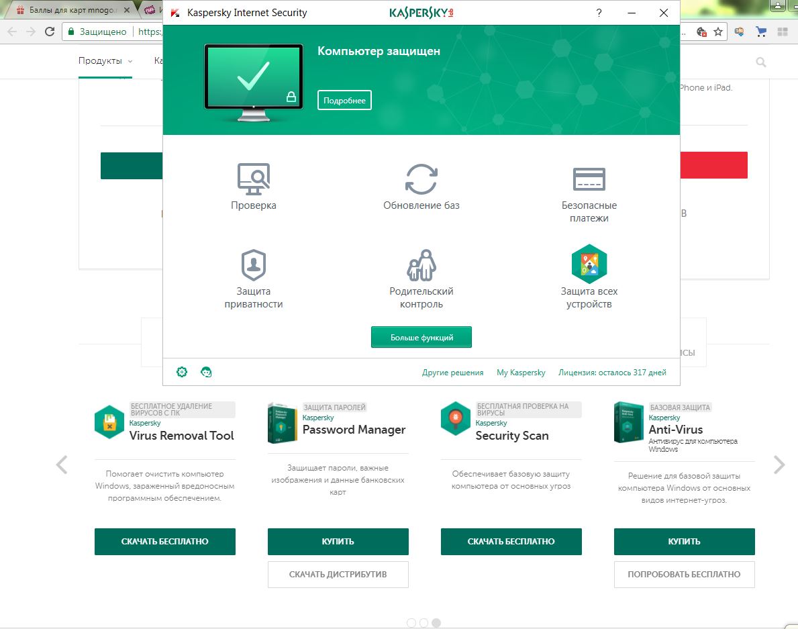Open the support agent icon
Screen dimensions: 798x629
tap(206, 372)
